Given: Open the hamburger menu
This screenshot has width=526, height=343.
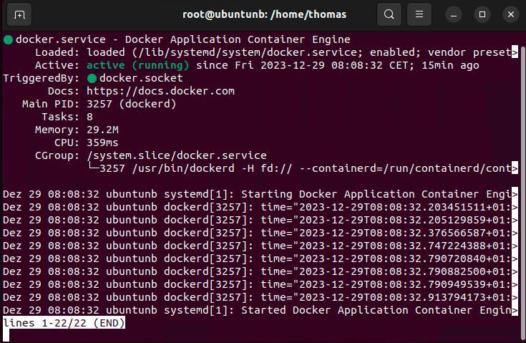Looking at the screenshot, I should [419, 14].
